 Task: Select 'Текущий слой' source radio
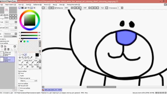point(19,86)
